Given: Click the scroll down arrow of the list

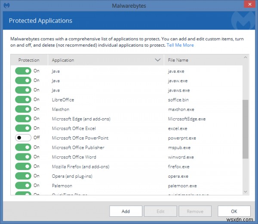Looking at the screenshot, I should click(x=246, y=191).
